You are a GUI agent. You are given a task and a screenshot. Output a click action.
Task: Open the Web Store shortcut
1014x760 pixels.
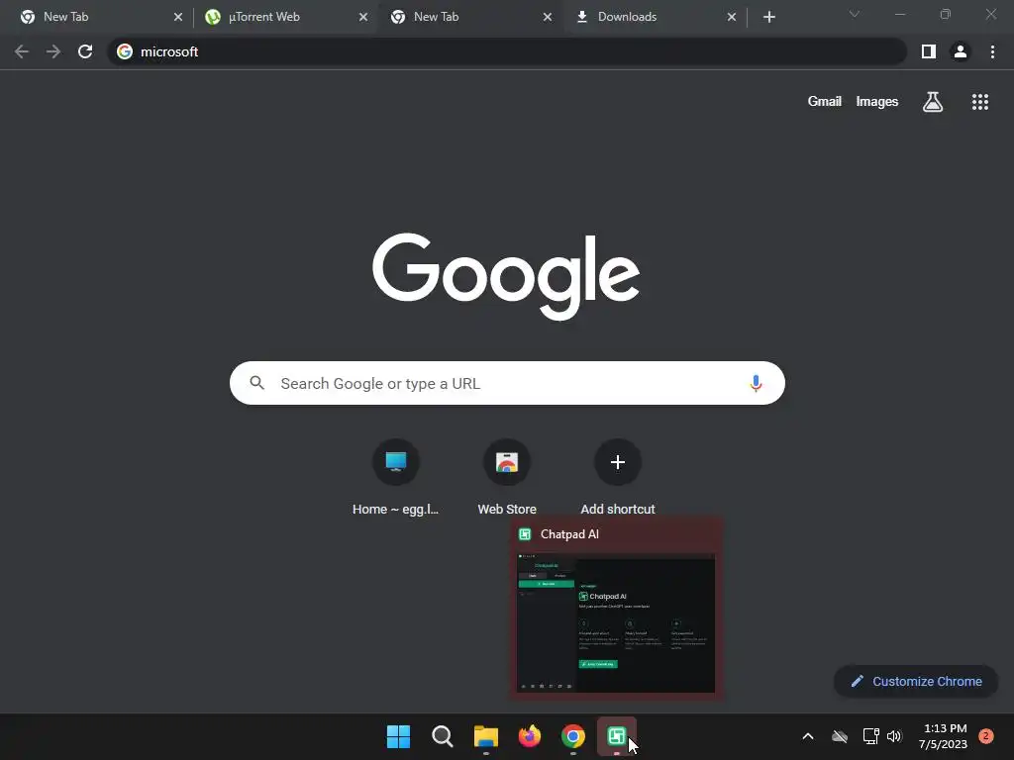507,478
